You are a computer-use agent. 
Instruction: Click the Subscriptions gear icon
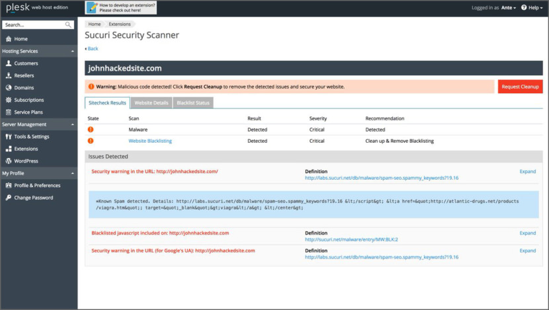tap(9, 100)
